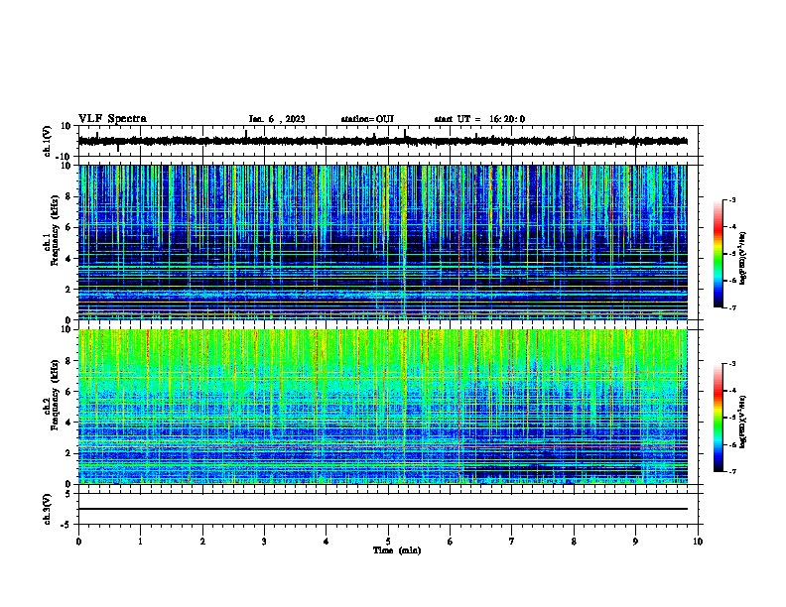
Task: Select the "Jan. 6, 2023" date label
Action: [x=277, y=119]
